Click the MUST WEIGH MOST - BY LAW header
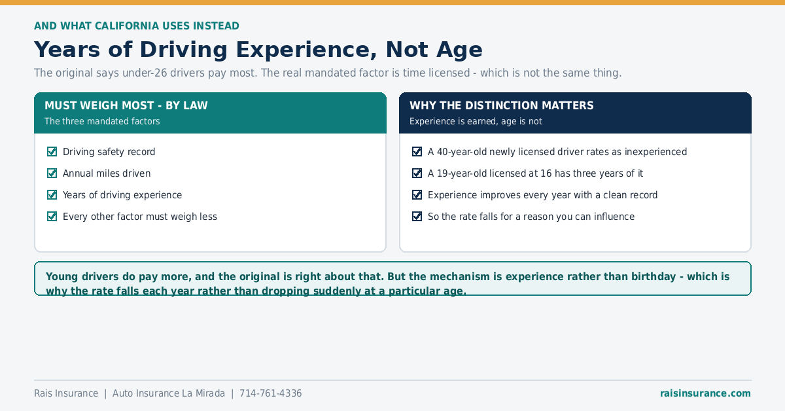The height and width of the screenshot is (411, 785). pyautogui.click(x=126, y=105)
